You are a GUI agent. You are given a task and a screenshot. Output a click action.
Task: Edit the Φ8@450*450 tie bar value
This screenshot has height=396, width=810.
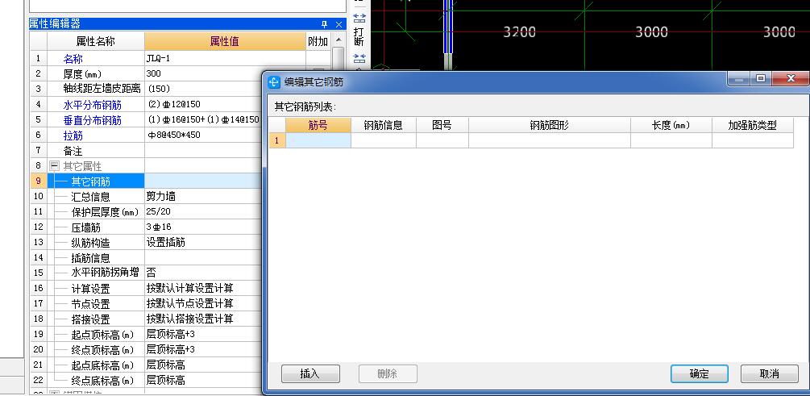point(204,135)
